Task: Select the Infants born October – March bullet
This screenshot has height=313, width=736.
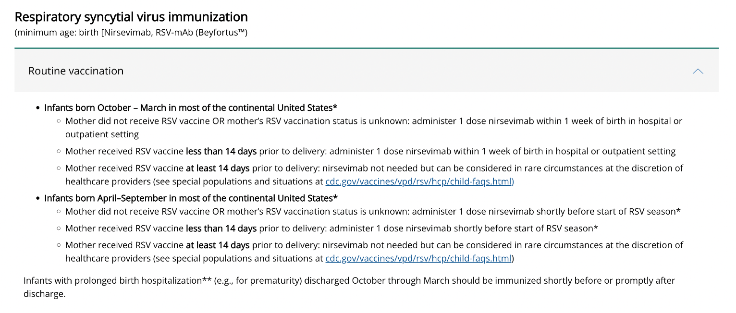Action: click(x=191, y=108)
